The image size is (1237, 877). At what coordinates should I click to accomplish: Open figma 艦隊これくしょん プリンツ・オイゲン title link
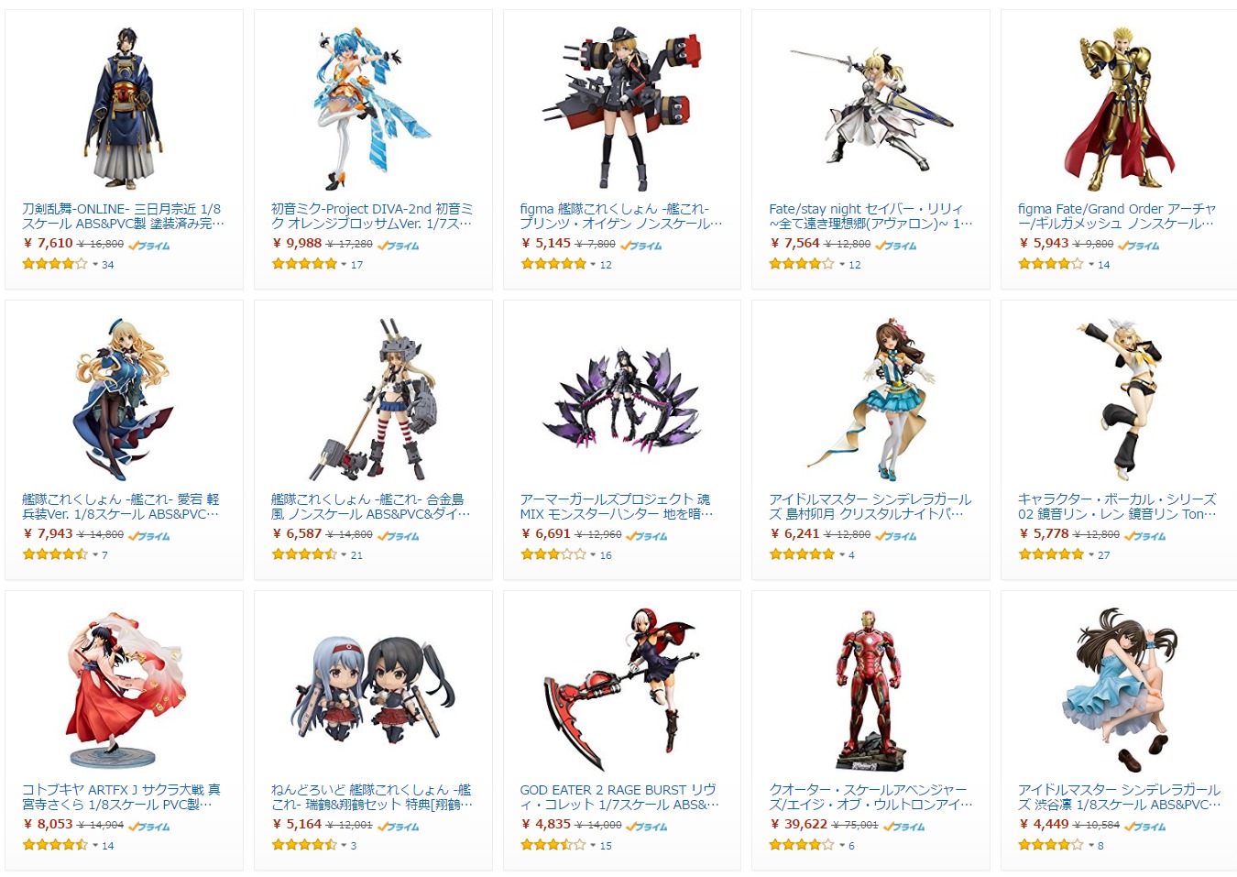pos(621,216)
